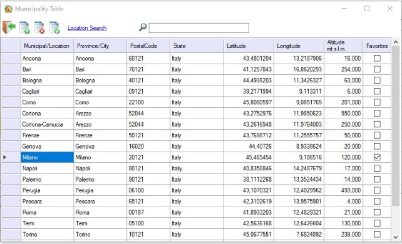Click the Altitude mt s.l.m. column header
Screen dimensions: 402x244
click(343, 46)
